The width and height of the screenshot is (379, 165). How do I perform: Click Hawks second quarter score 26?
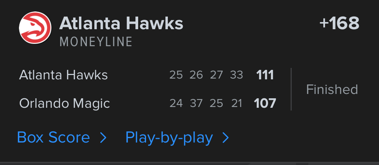coord(196,75)
